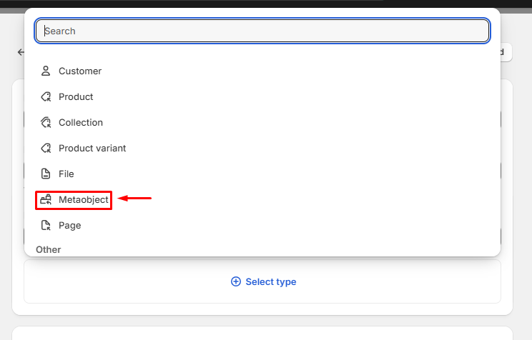This screenshot has width=532, height=340.
Task: Click the File document icon
Action: [46, 174]
